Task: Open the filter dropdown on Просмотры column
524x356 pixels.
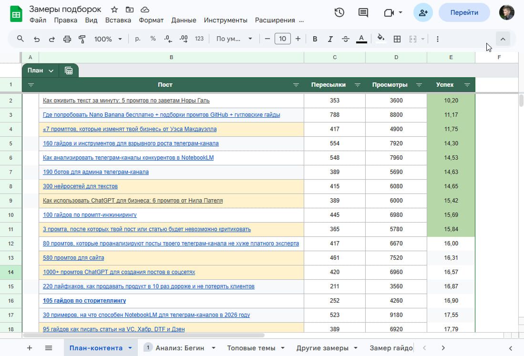Action: (x=419, y=85)
